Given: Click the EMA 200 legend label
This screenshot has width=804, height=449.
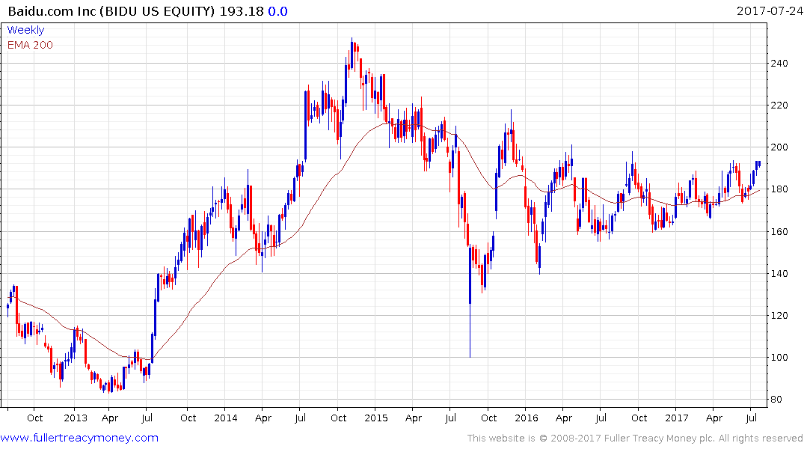Looking at the screenshot, I should 30,45.
